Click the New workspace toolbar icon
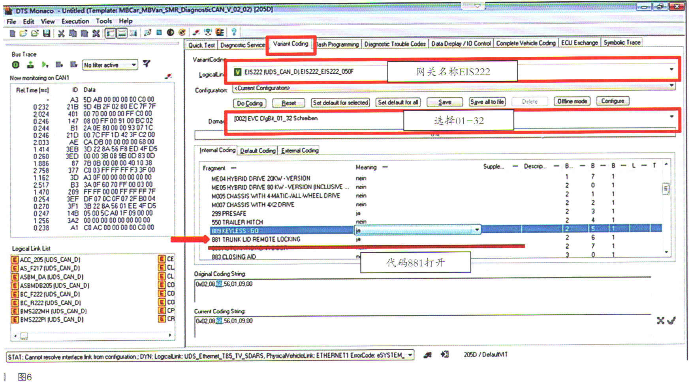This screenshot has width=692, height=386. pyautogui.click(x=12, y=33)
